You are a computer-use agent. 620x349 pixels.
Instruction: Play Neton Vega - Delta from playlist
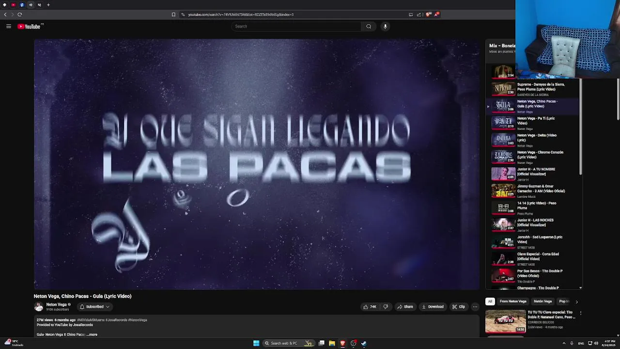click(x=533, y=140)
